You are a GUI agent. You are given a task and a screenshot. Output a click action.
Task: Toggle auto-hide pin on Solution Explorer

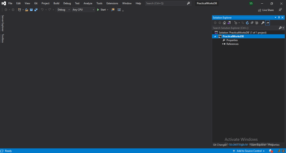279,18
